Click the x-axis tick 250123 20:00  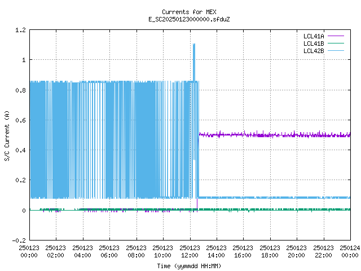click(x=297, y=251)
